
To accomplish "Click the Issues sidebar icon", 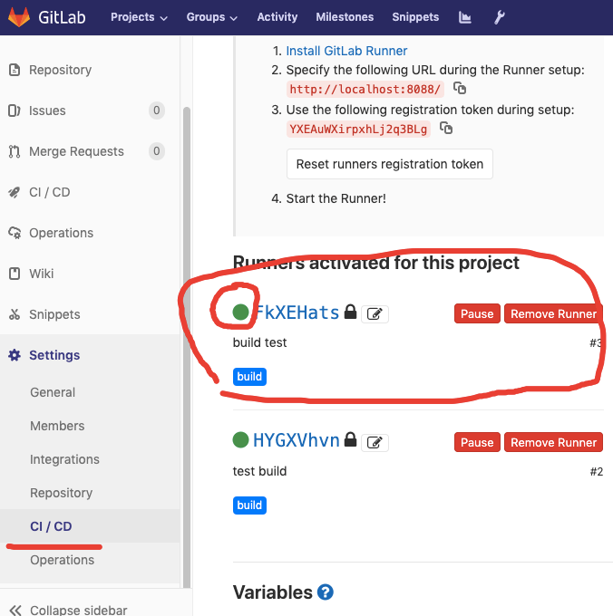I will pos(15,111).
